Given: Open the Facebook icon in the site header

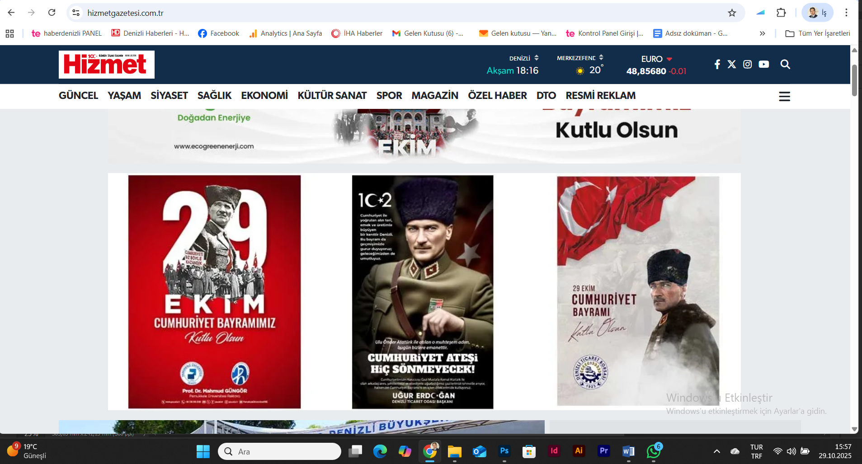Looking at the screenshot, I should click(717, 64).
